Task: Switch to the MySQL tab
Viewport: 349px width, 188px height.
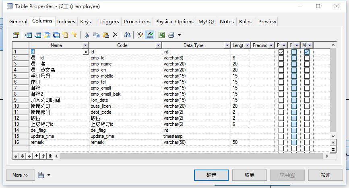Action: click(207, 22)
